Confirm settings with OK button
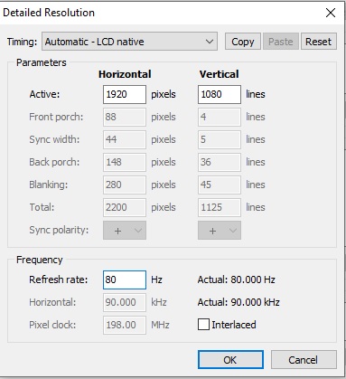 pos(230,359)
